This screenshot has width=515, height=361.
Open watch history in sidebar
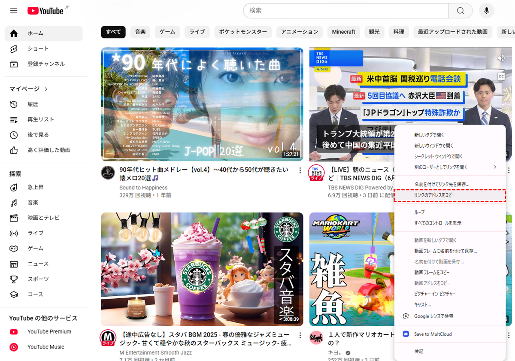click(x=33, y=104)
